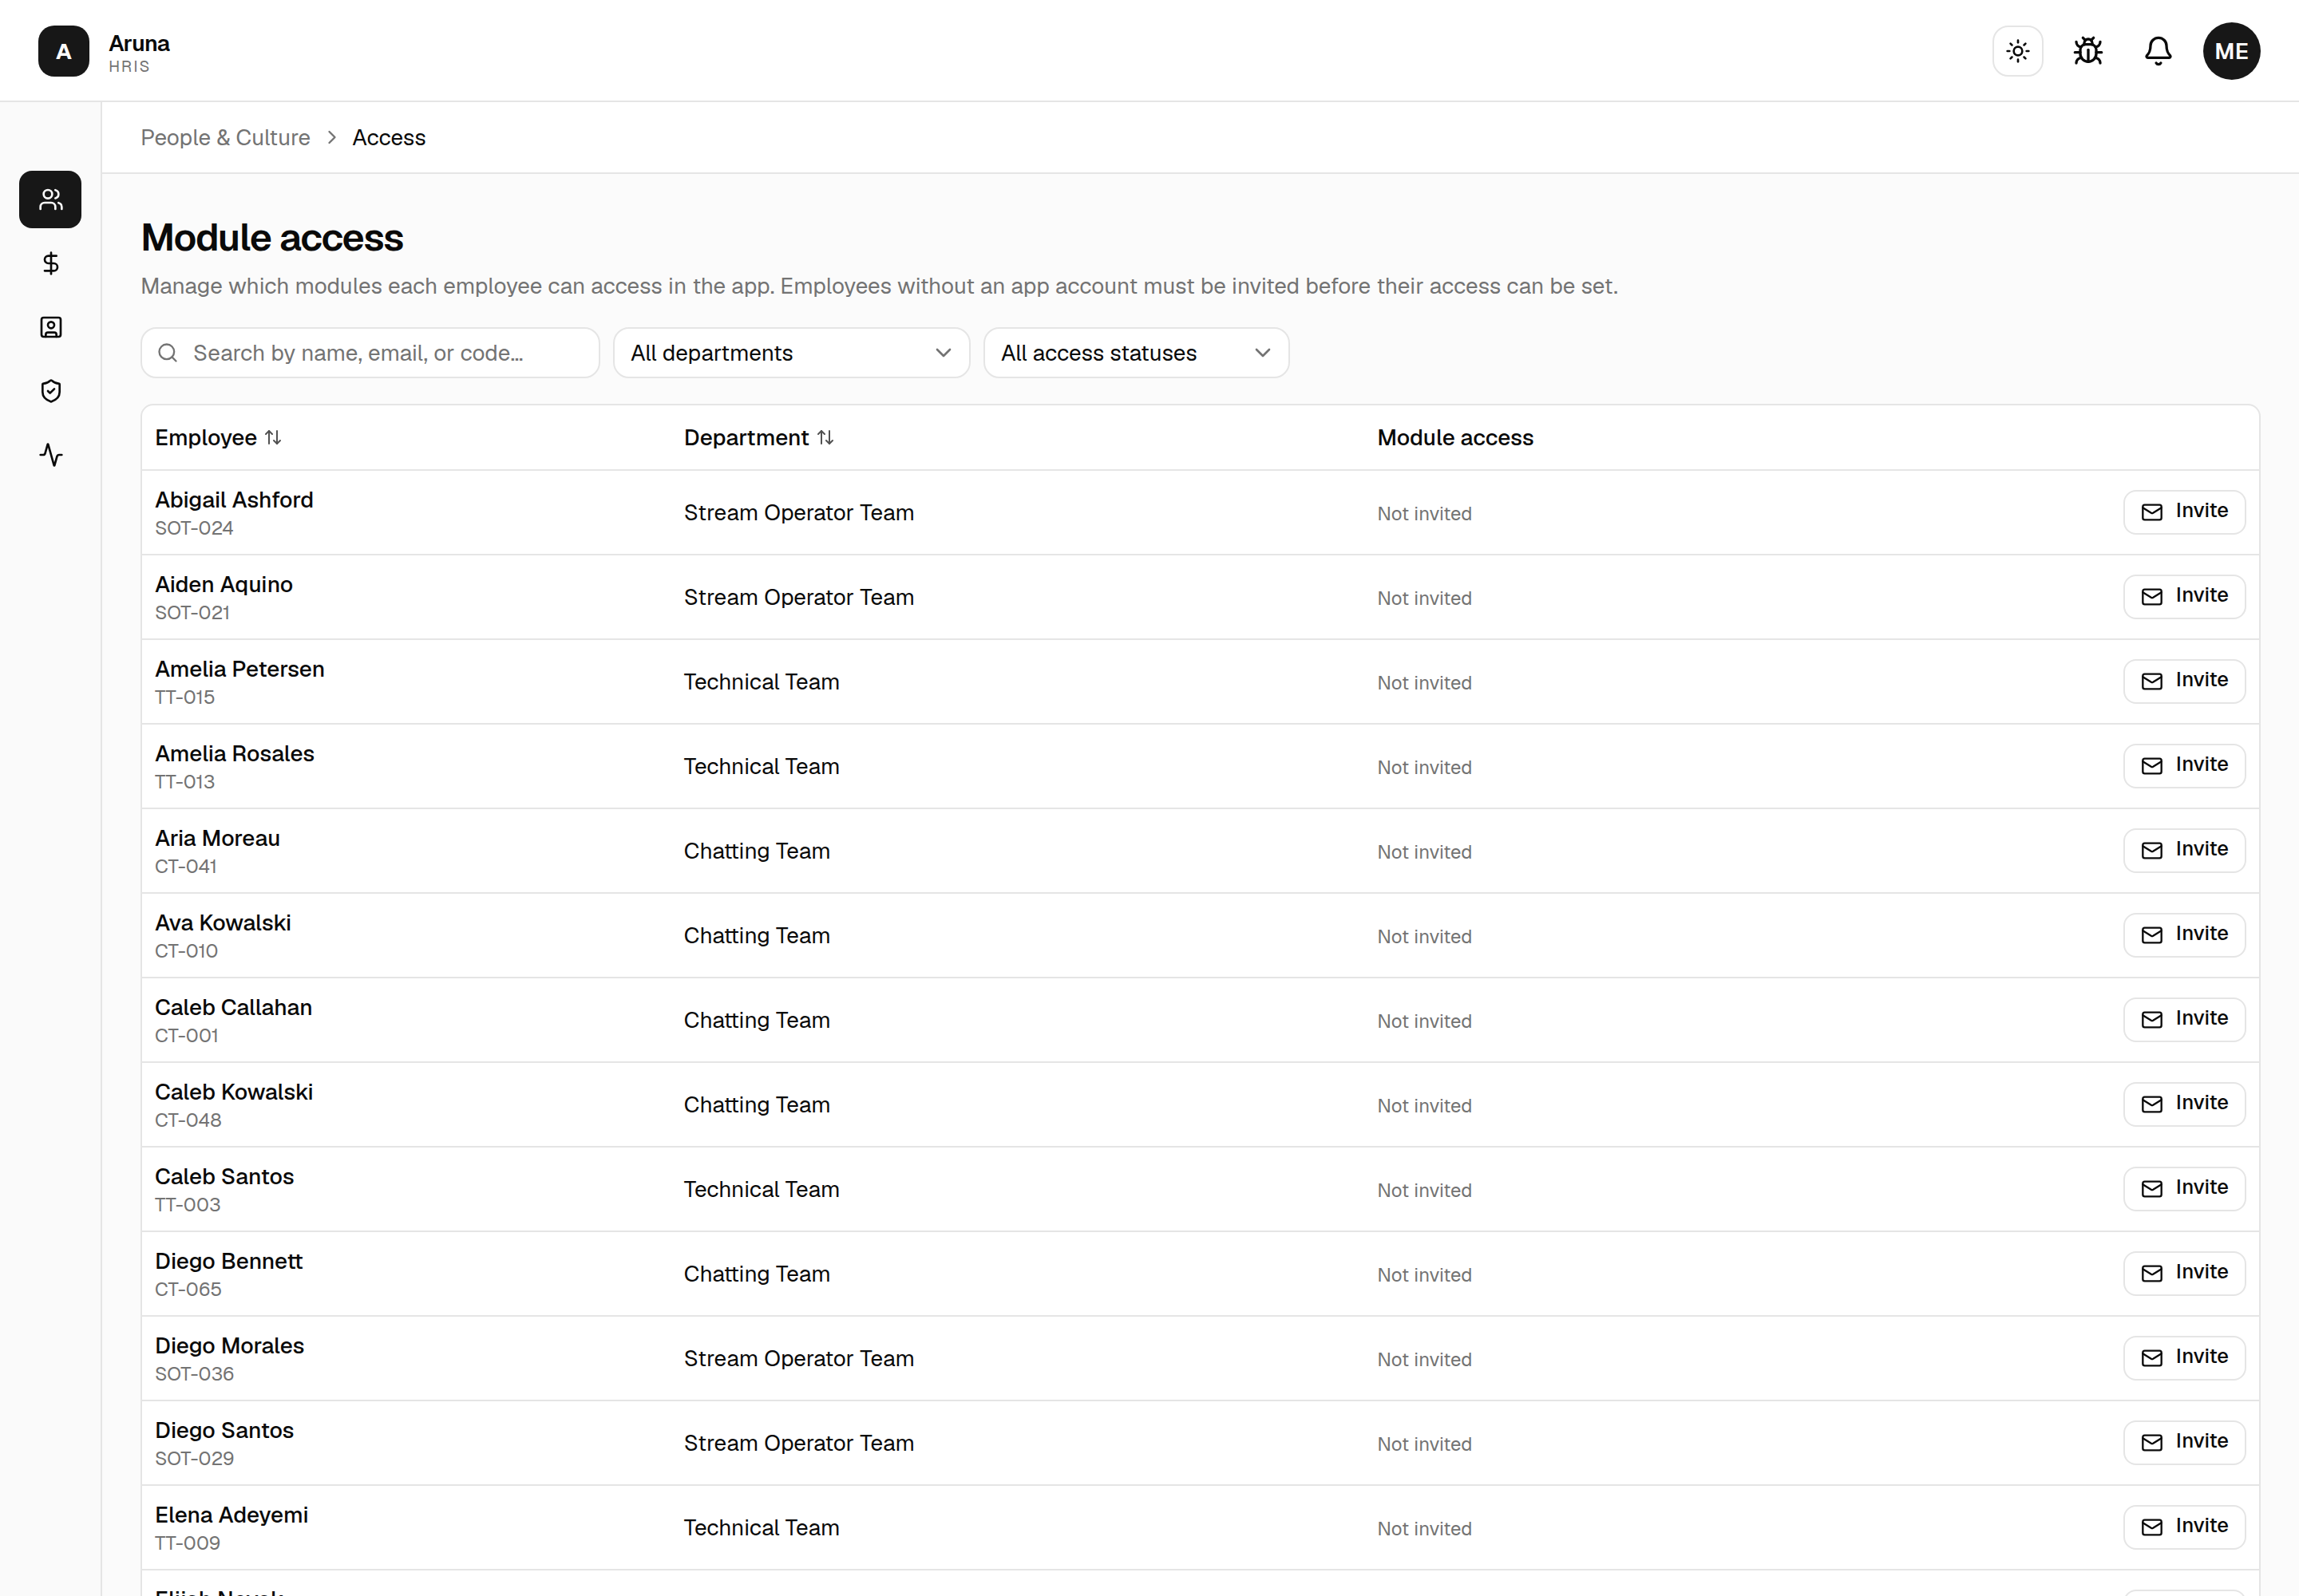Screen dimensions: 2299x1596
Task: Click the Employee column header label
Action: coord(206,438)
